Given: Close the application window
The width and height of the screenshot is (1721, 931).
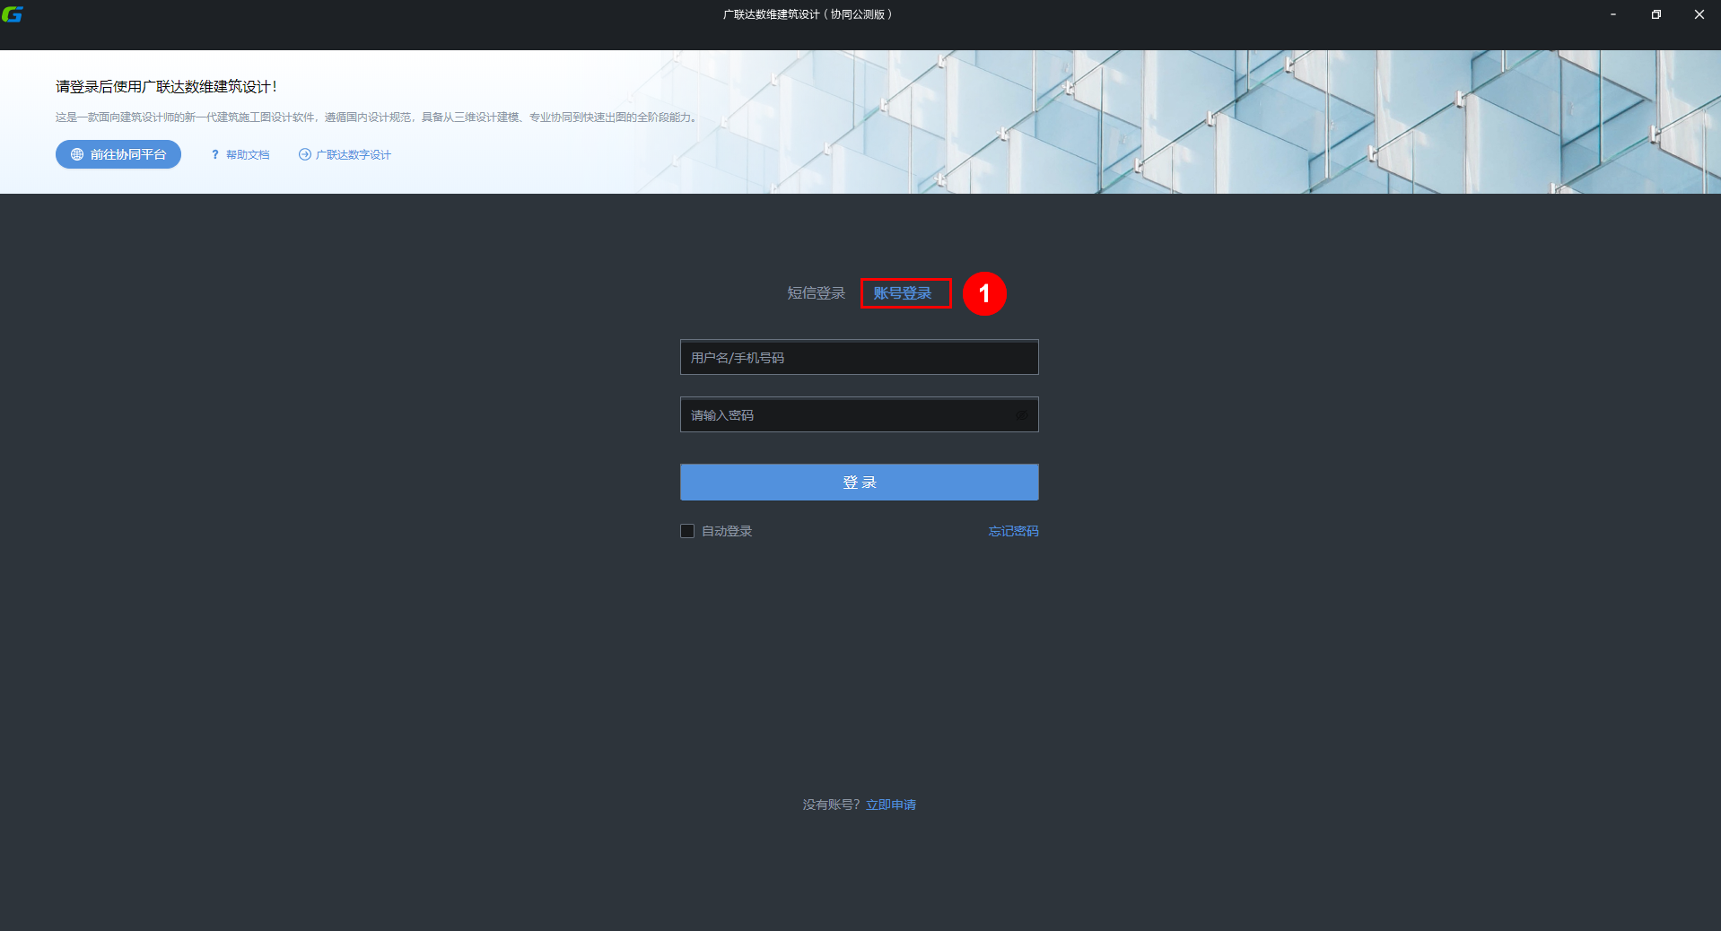Looking at the screenshot, I should [1699, 14].
